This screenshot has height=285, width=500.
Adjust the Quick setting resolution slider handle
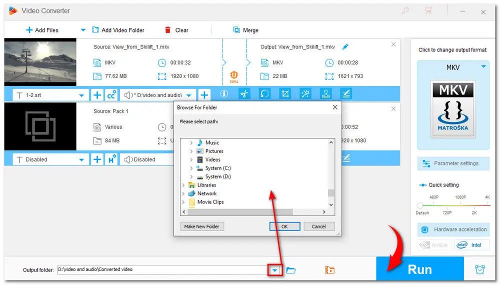pos(420,205)
